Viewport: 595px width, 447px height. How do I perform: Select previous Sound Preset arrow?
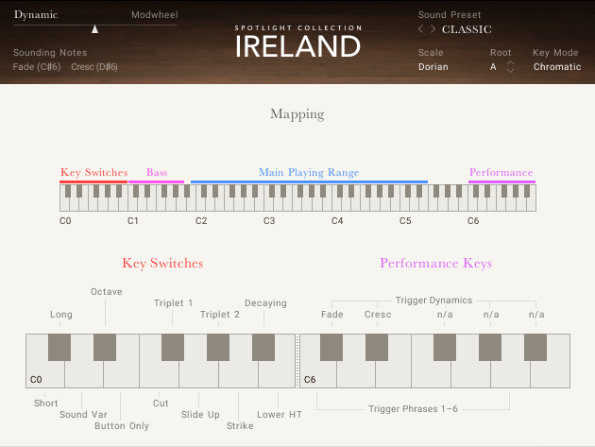click(420, 29)
